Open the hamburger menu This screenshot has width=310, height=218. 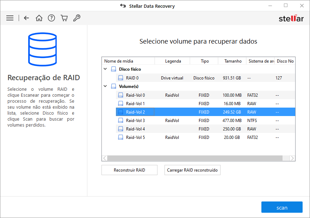(10, 18)
